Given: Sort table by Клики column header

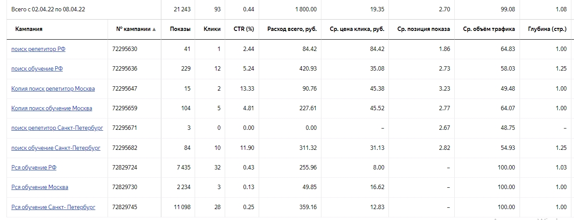Looking at the screenshot, I should tap(212, 29).
